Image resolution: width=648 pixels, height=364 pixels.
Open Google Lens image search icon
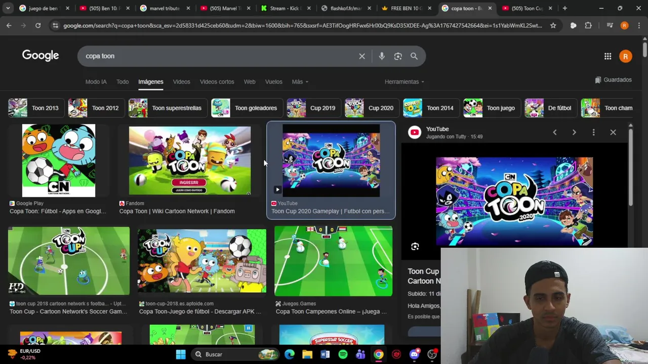click(398, 56)
